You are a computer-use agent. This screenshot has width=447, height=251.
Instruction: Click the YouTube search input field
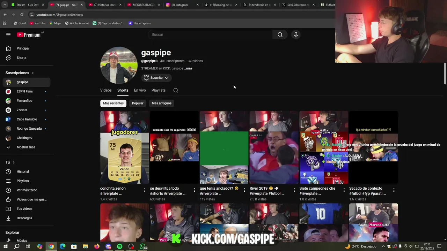click(210, 35)
